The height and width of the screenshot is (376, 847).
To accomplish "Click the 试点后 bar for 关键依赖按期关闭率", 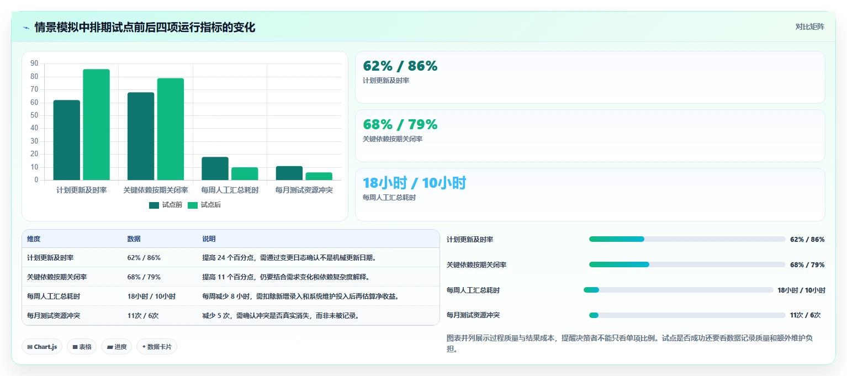I will coord(171,129).
